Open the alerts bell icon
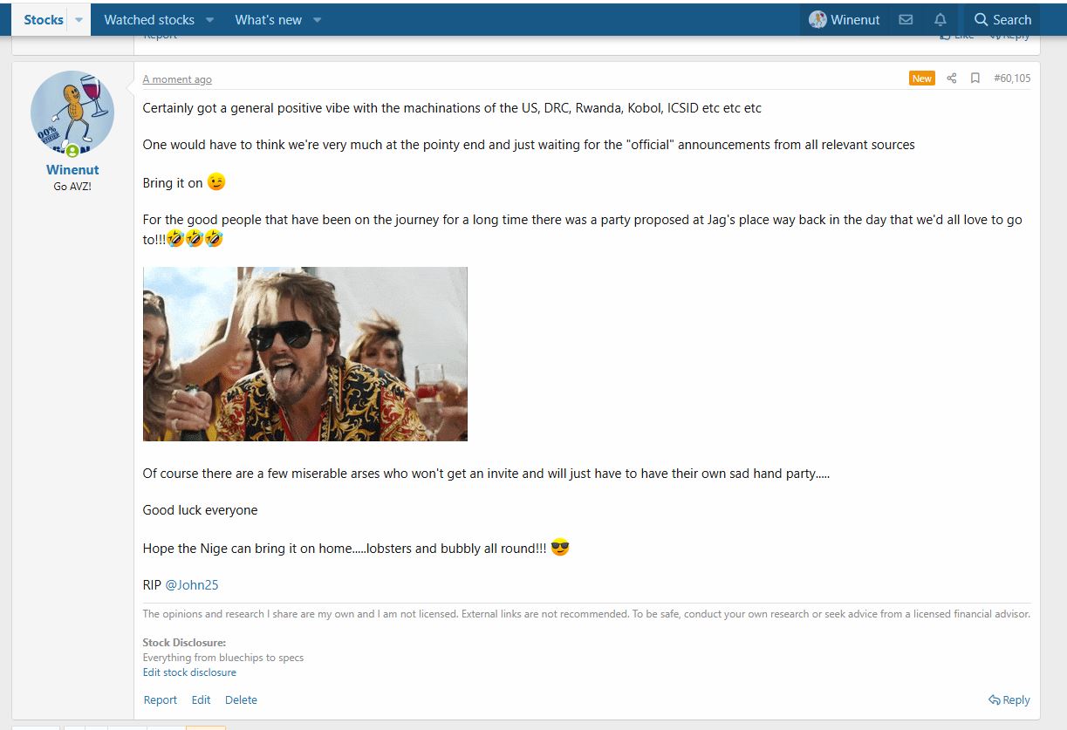Viewport: 1067px width, 730px height. pos(940,19)
